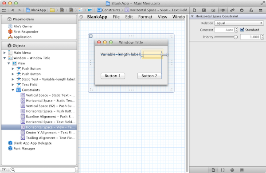Select the 'Variable-length label:' static text

pyautogui.click(x=120, y=54)
